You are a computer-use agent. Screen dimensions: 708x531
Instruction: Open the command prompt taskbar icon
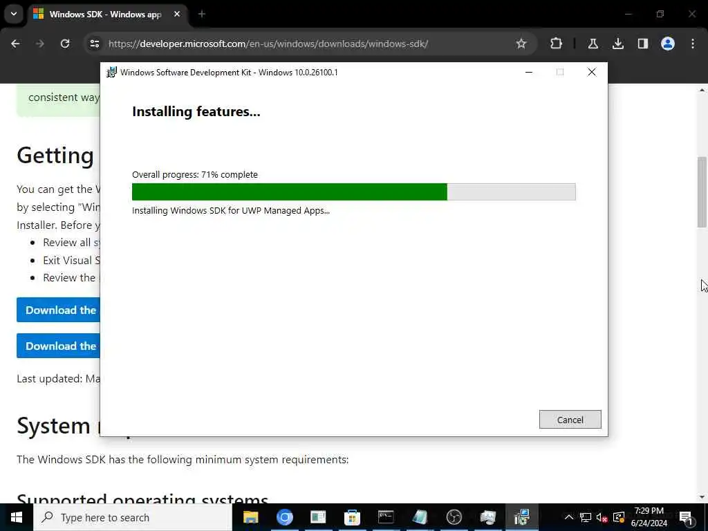pyautogui.click(x=386, y=517)
